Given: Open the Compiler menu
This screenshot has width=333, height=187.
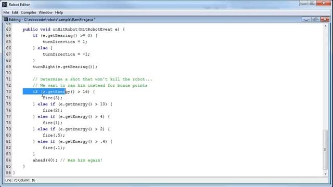Looking at the screenshot, I should pyautogui.click(x=29, y=12).
